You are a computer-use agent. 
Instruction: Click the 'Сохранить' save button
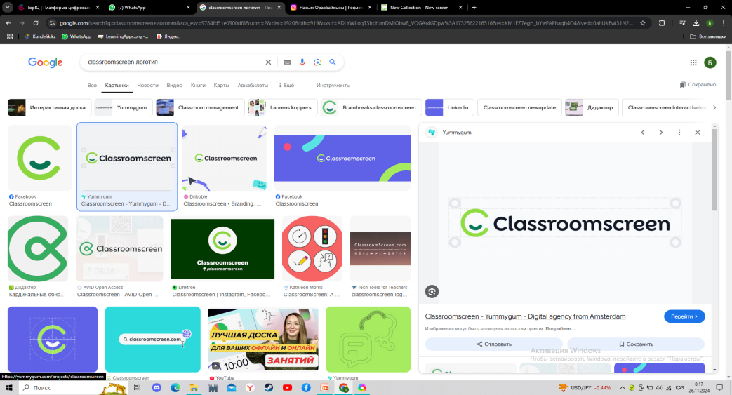pyautogui.click(x=636, y=344)
